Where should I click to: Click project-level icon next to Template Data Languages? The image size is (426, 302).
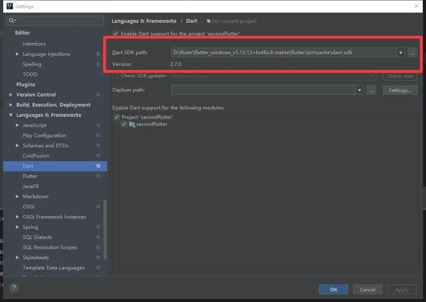(x=98, y=268)
